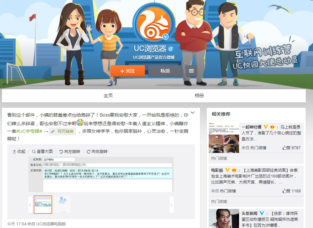The image size is (313, 228).
Task: Click the 一起神吐槽 recommendation thumbnail
Action: tap(224, 138)
